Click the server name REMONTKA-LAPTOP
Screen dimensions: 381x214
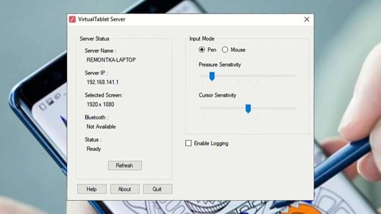tap(111, 60)
